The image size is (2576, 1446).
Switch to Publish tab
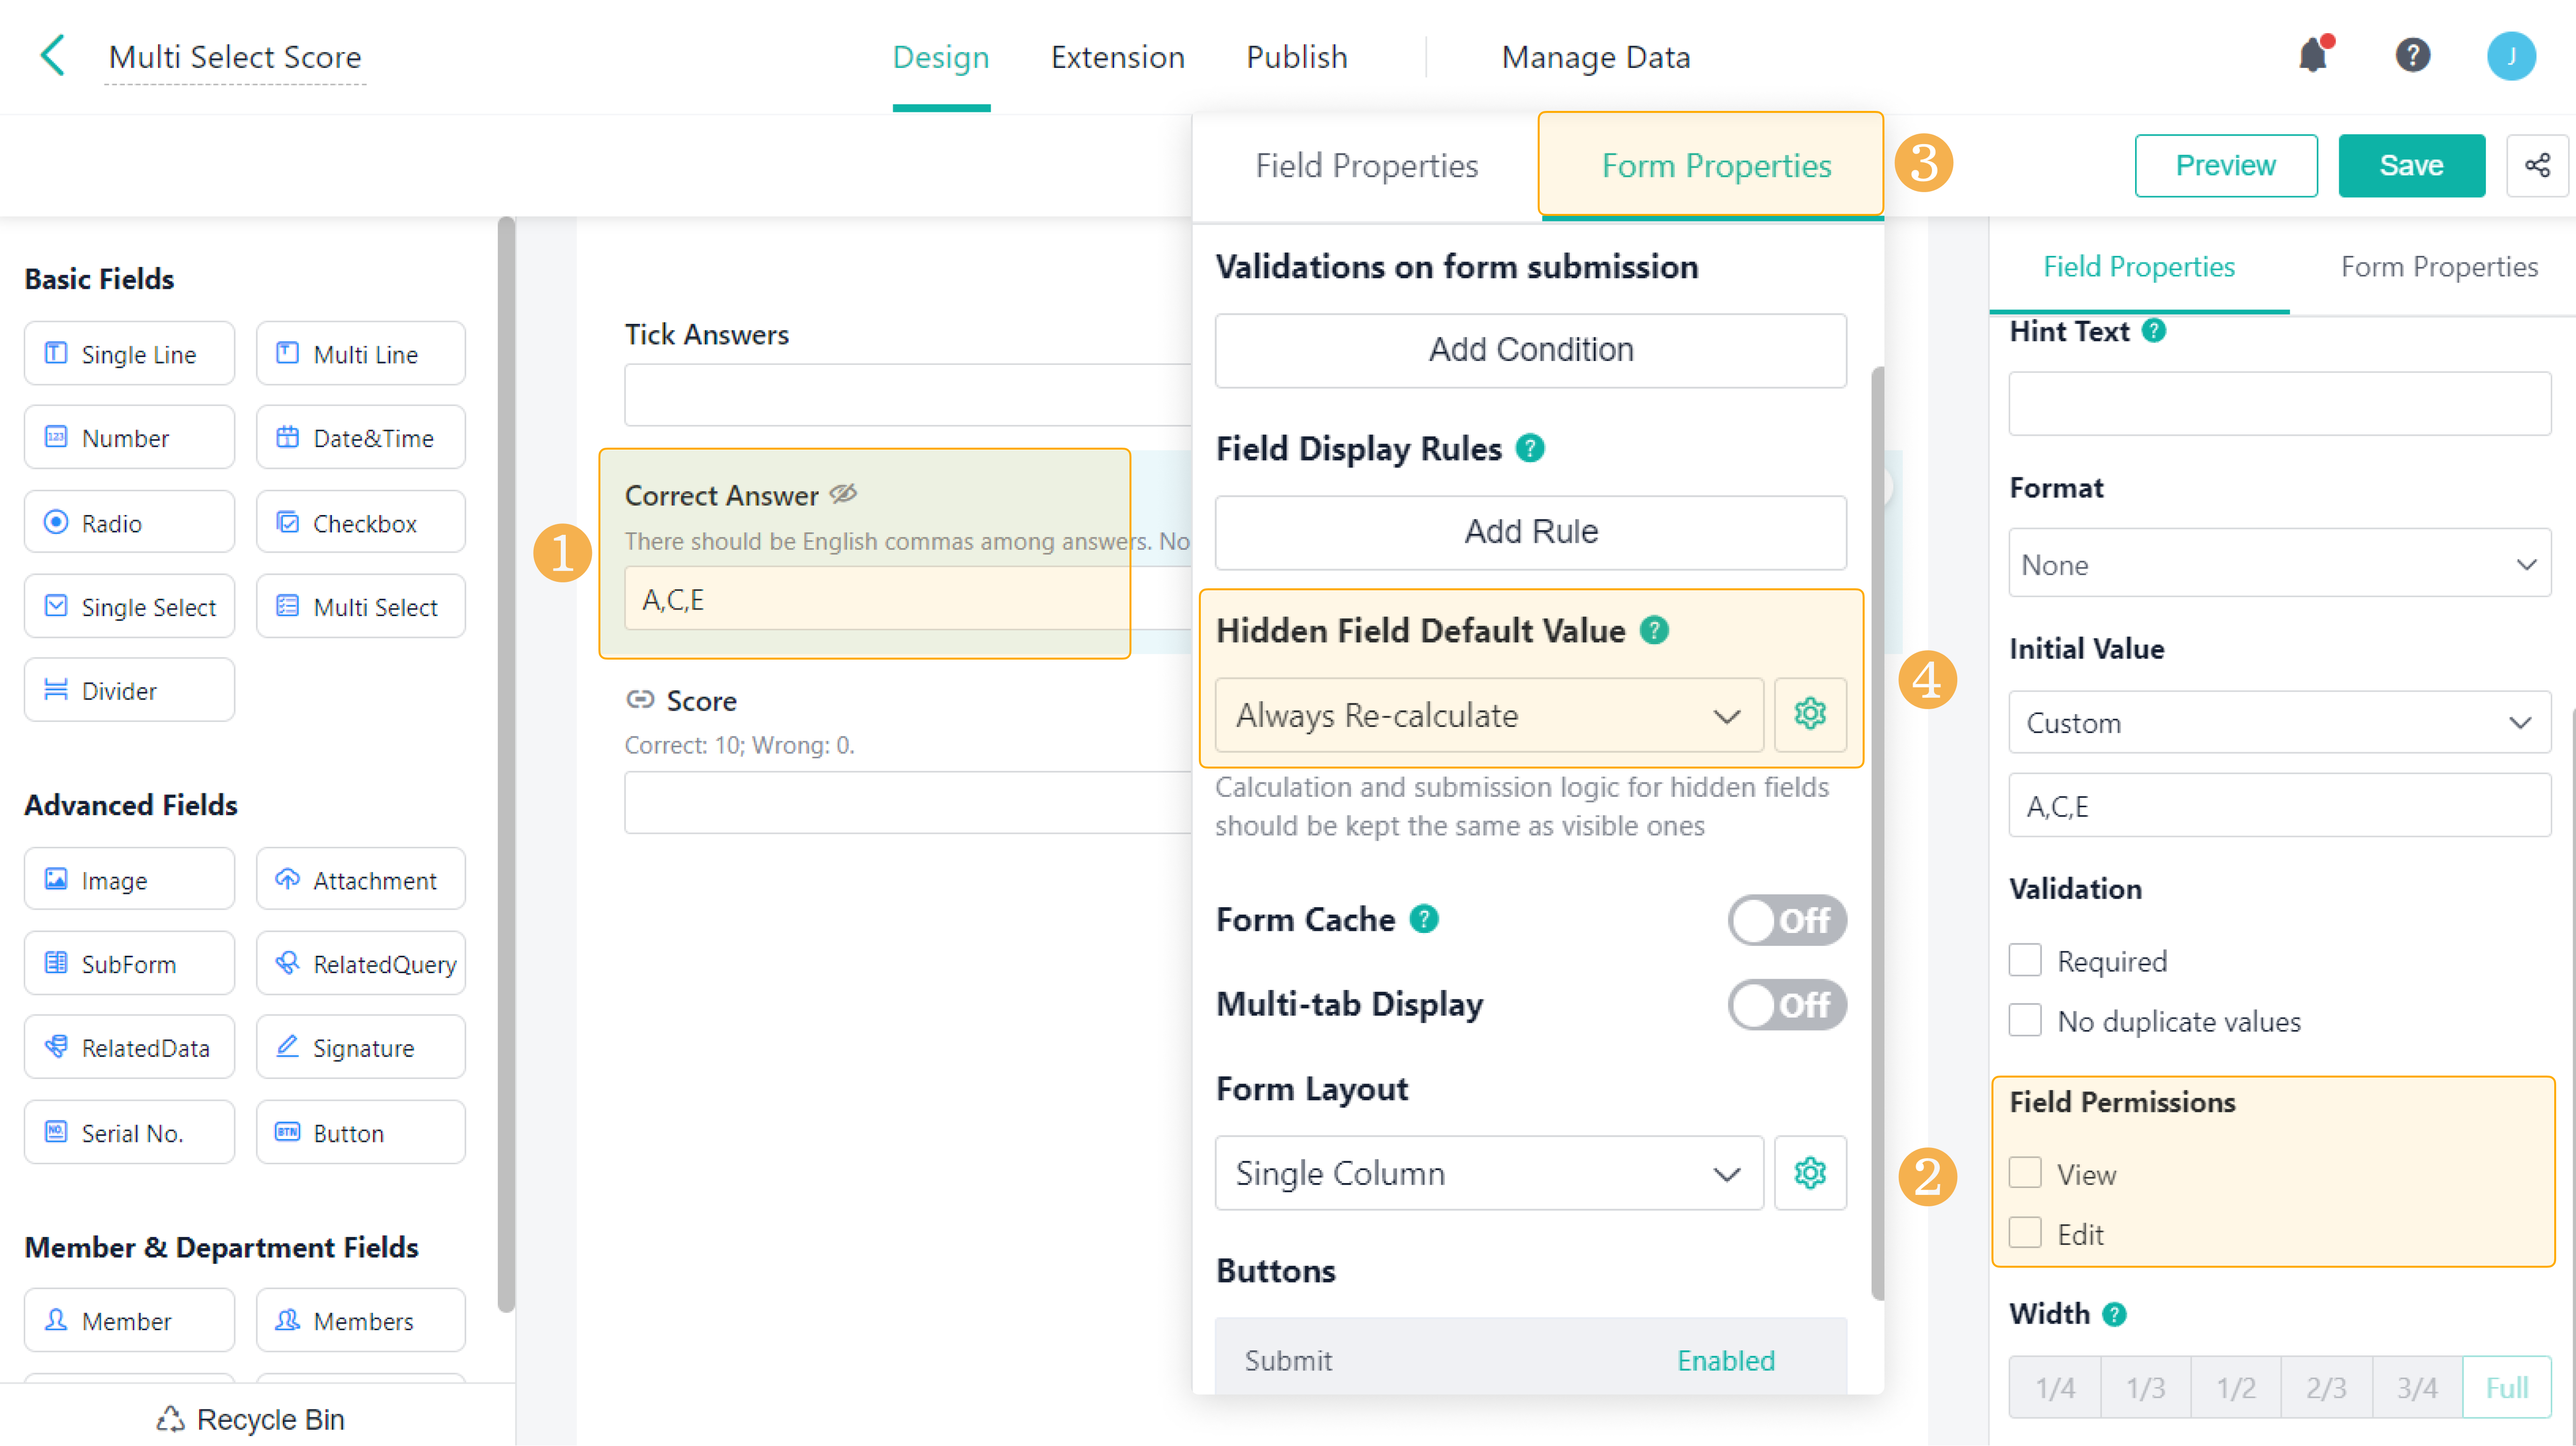(1296, 57)
